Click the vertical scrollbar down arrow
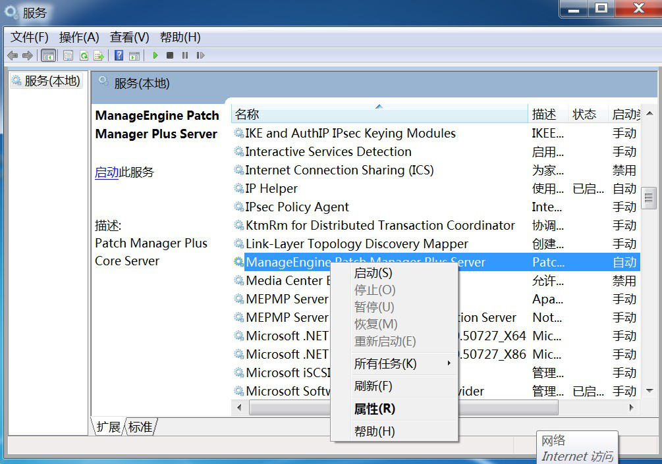 point(649,391)
